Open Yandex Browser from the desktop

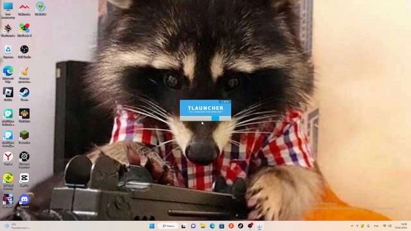coord(8,158)
